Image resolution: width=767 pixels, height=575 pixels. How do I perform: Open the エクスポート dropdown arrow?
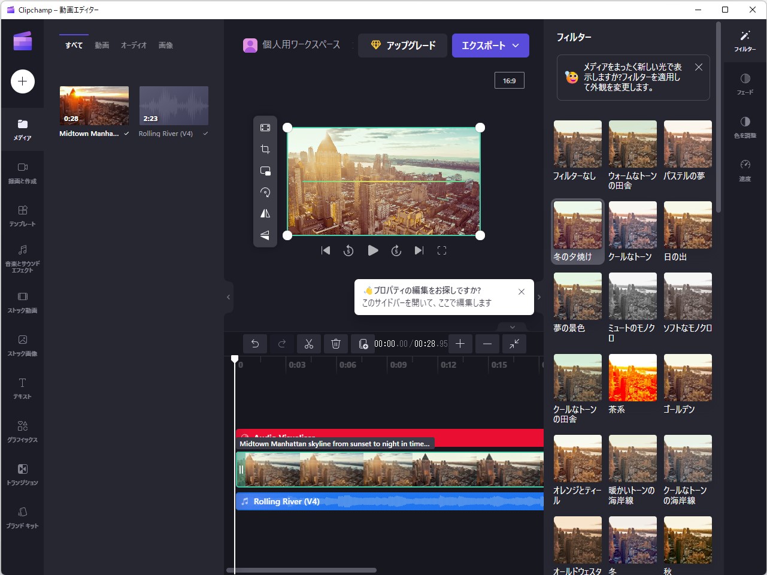515,45
